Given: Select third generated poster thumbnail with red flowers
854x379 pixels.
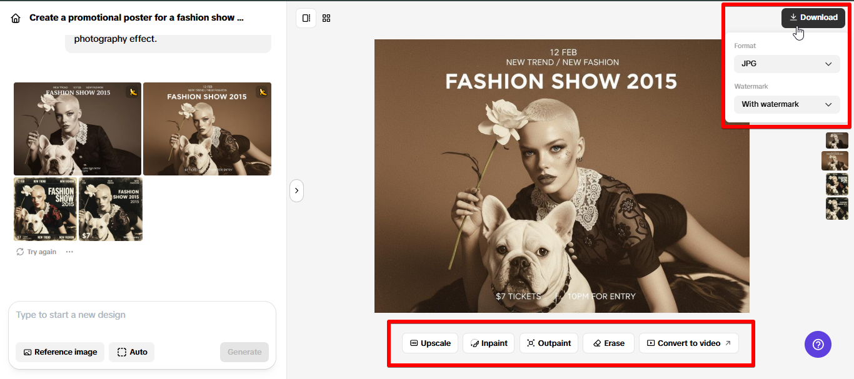Looking at the screenshot, I should pos(46,209).
